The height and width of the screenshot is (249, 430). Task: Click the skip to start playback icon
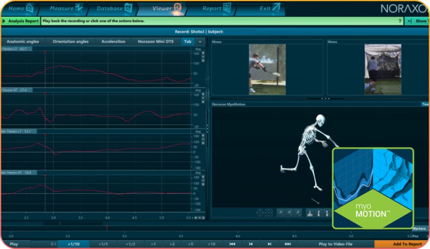tap(233, 244)
